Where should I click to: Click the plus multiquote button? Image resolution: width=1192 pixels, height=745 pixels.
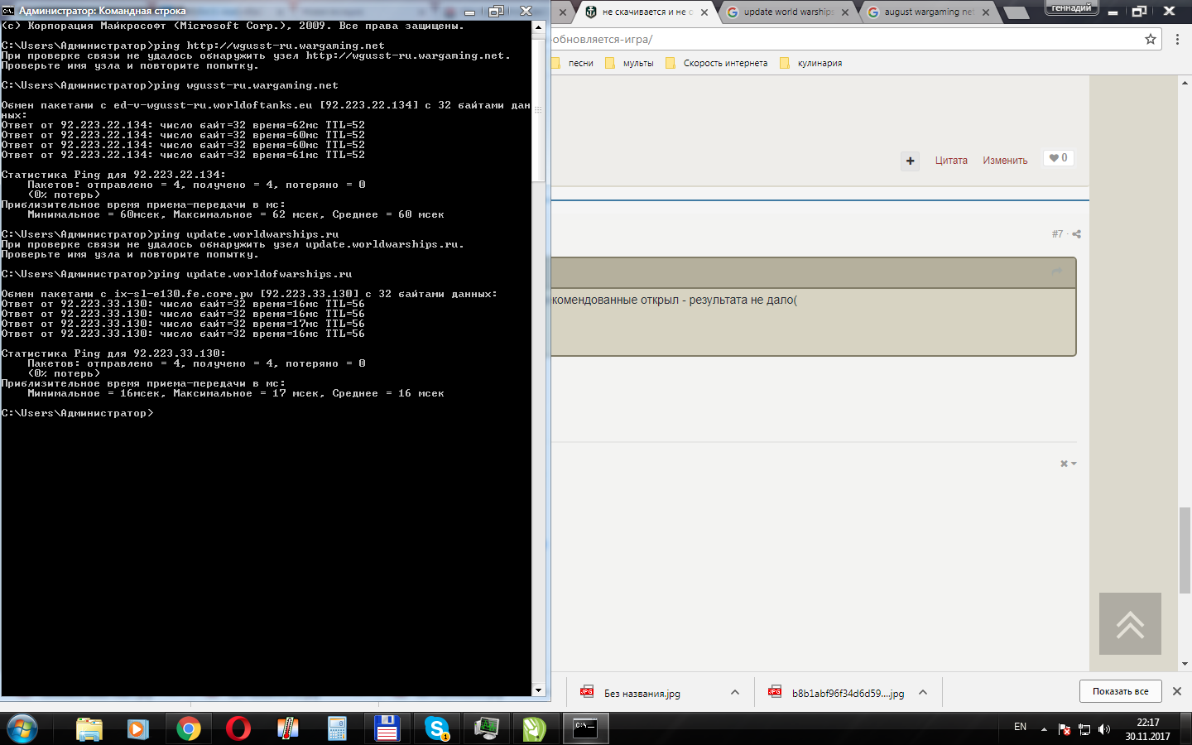tap(910, 161)
